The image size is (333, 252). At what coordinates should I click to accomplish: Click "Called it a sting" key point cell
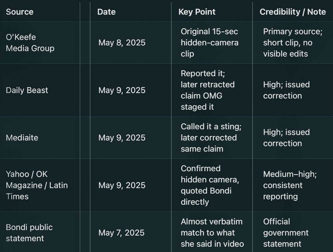click(211, 138)
